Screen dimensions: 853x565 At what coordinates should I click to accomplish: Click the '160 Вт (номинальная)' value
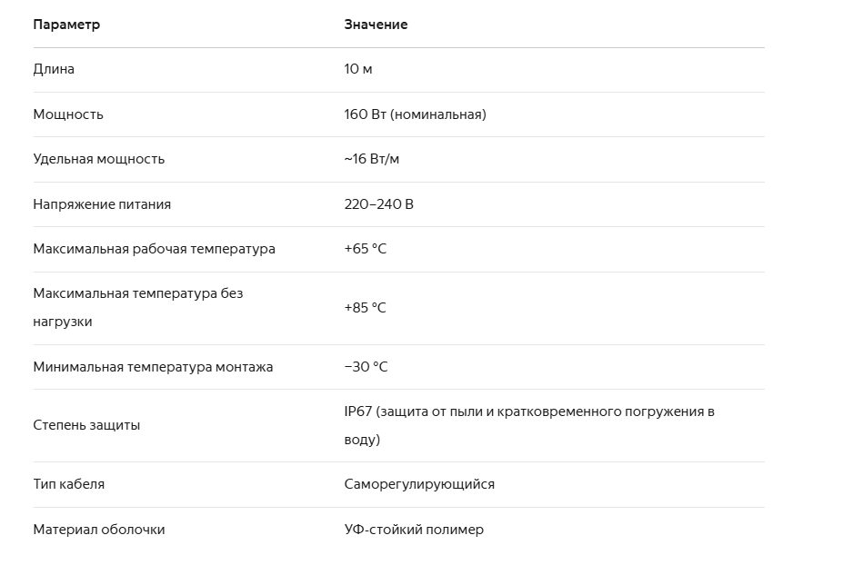coord(415,114)
